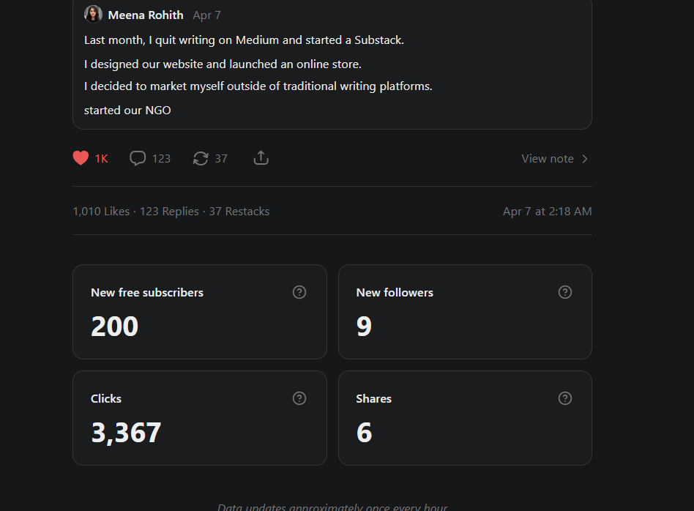
Task: Click the Apr 7 date beside author name
Action: pyautogui.click(x=206, y=15)
